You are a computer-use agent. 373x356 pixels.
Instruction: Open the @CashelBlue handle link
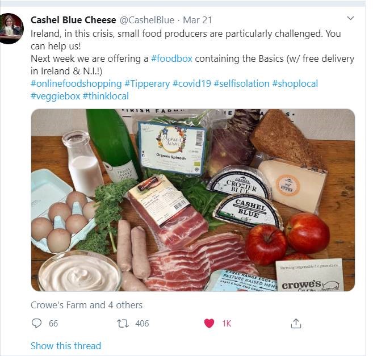pyautogui.click(x=147, y=20)
